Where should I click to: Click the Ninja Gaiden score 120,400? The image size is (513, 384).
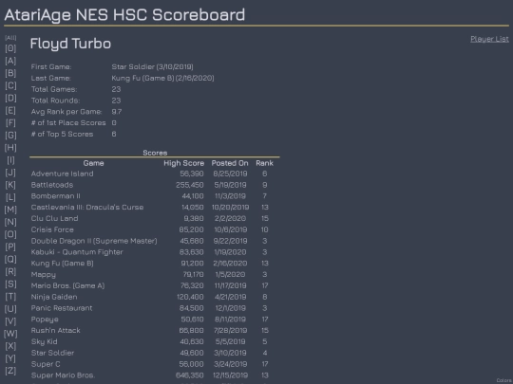point(190,297)
